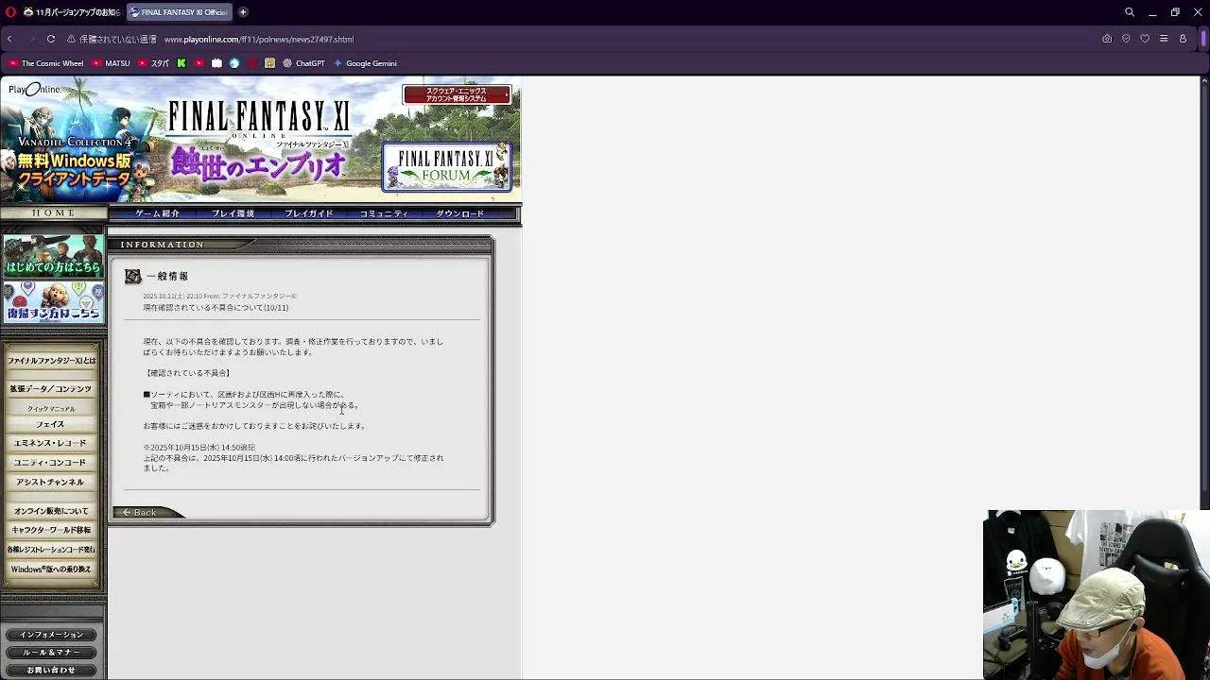
Task: Open the dark red bookmark icon
Action: tap(252, 63)
